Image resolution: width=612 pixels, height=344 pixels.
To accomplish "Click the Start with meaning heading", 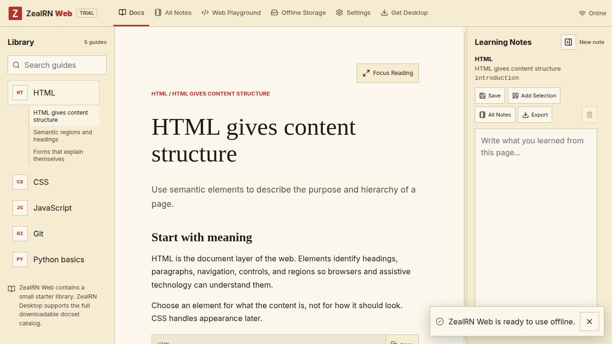I will click(202, 237).
